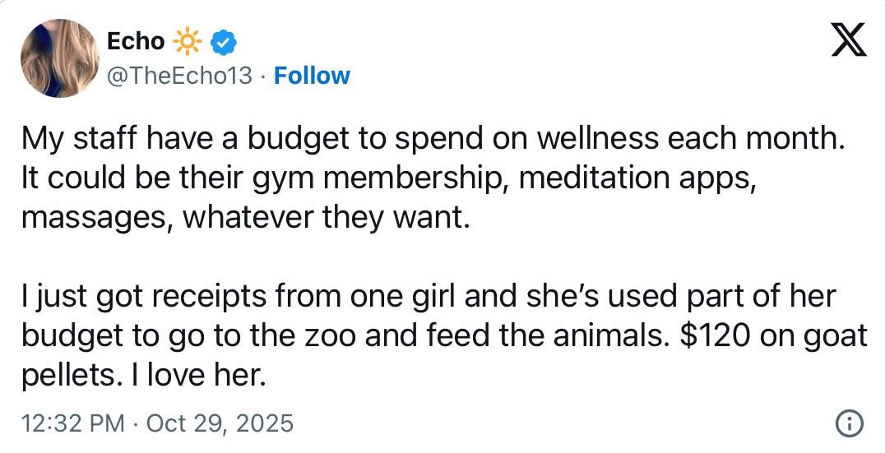Open Echo's profile picture
The image size is (885, 453).
57,59
